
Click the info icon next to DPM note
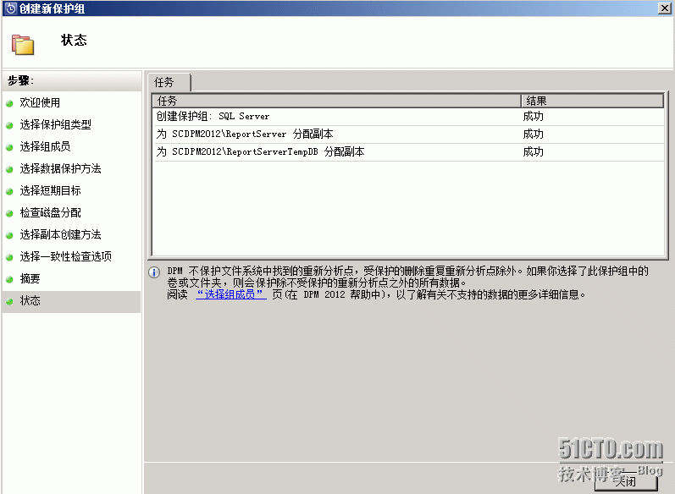coord(154,272)
